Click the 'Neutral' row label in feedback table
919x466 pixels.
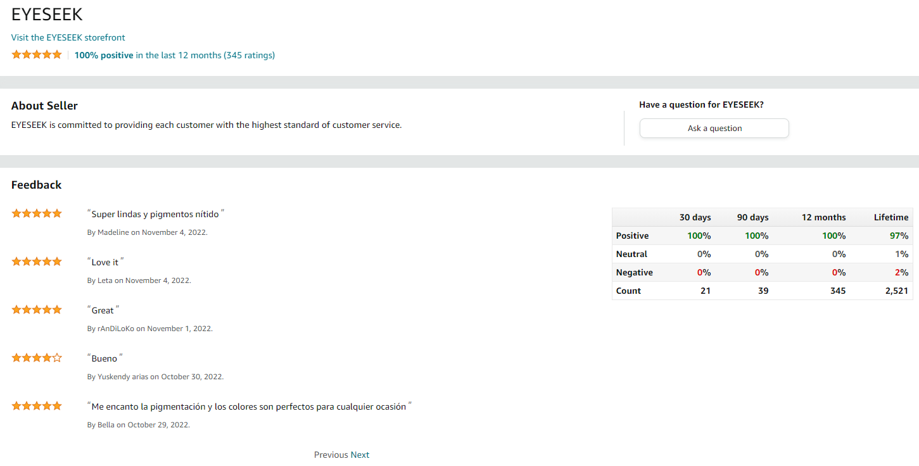632,254
